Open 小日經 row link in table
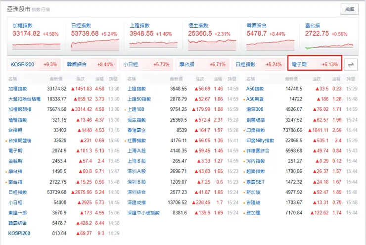This screenshot has width=366, height=245. (x=15, y=202)
